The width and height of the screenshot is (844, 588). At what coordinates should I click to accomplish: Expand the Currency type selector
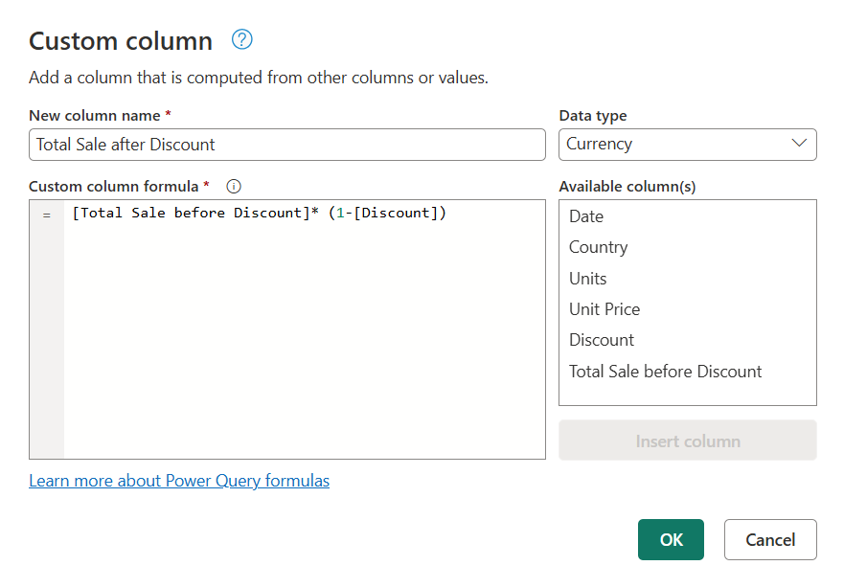click(x=687, y=145)
